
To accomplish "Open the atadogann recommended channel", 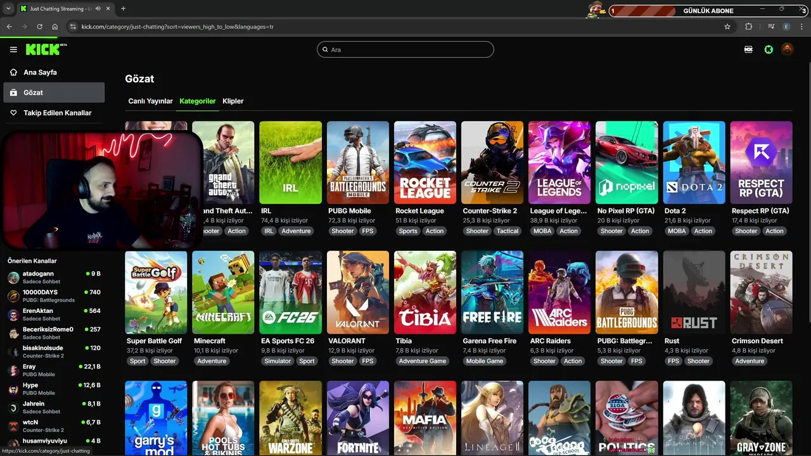I will tap(54, 277).
